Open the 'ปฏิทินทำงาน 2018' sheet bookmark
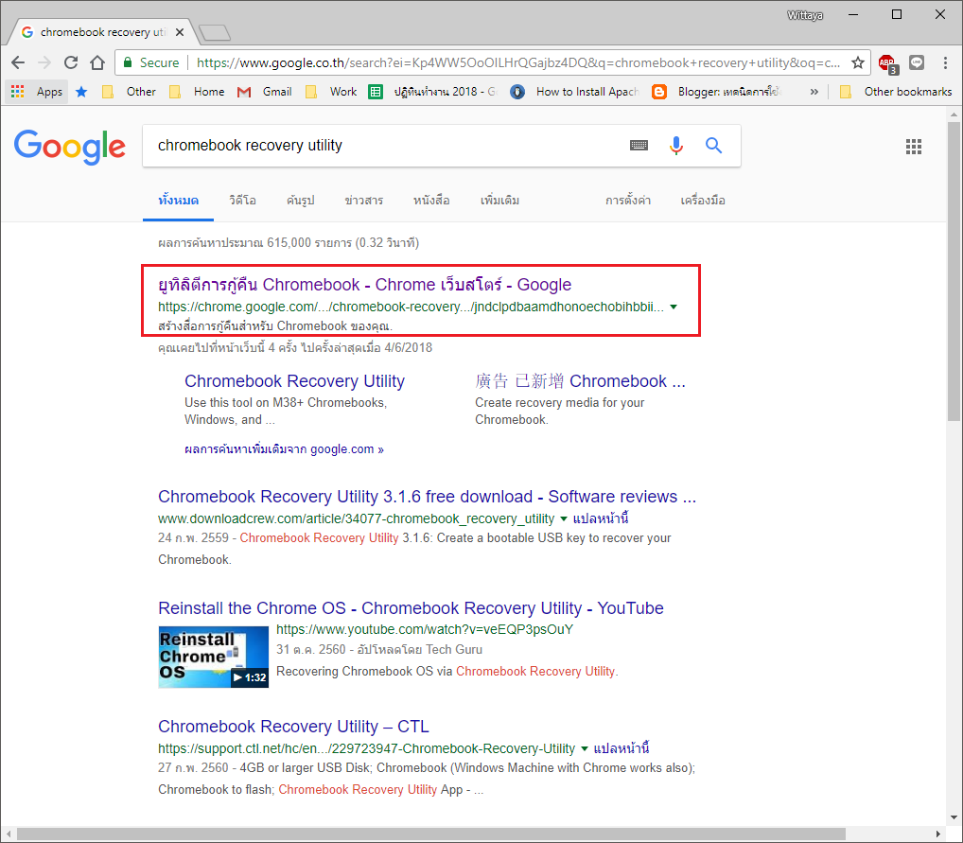This screenshot has height=843, width=963. click(432, 92)
